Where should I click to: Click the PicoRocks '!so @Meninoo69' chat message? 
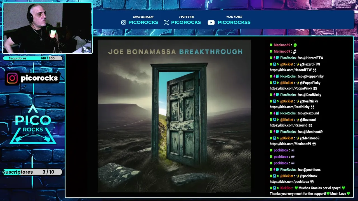296,132
